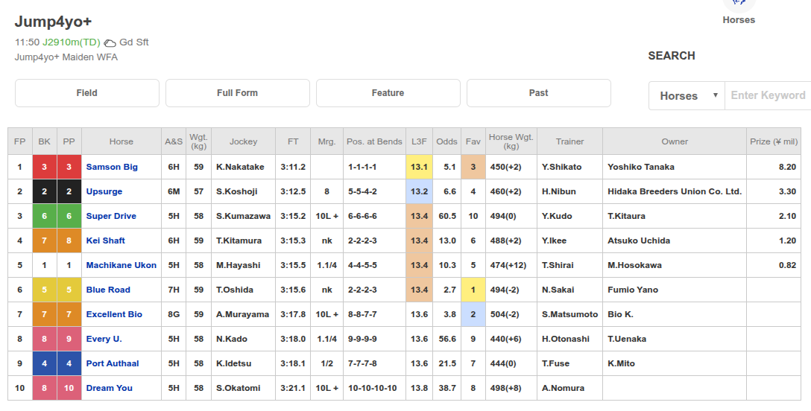Viewport: 811px width, 411px height.
Task: Click the BK column header
Action: pyautogui.click(x=45, y=141)
